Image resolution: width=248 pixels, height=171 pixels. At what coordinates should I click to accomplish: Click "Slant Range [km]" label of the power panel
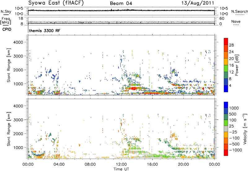click(9, 65)
